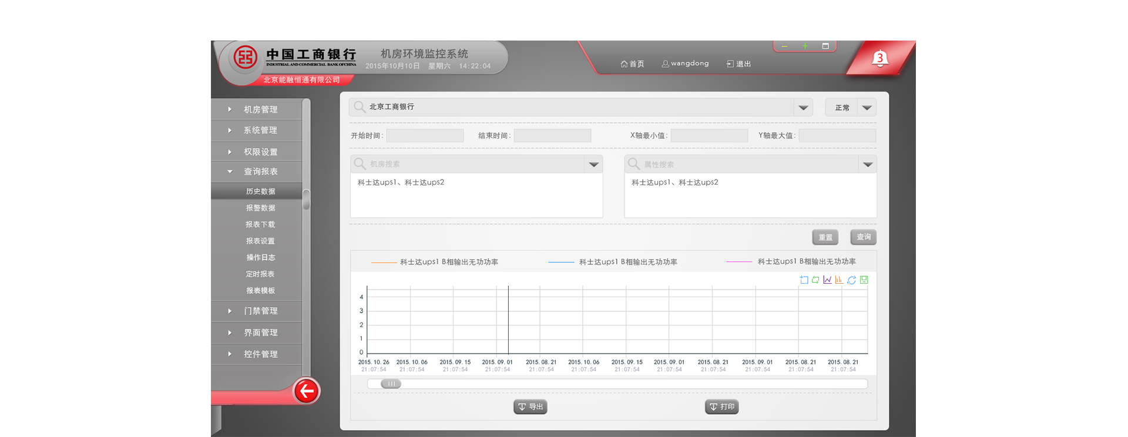
Task: Click the sidebar vertical scrollbar thumb
Action: click(x=306, y=200)
